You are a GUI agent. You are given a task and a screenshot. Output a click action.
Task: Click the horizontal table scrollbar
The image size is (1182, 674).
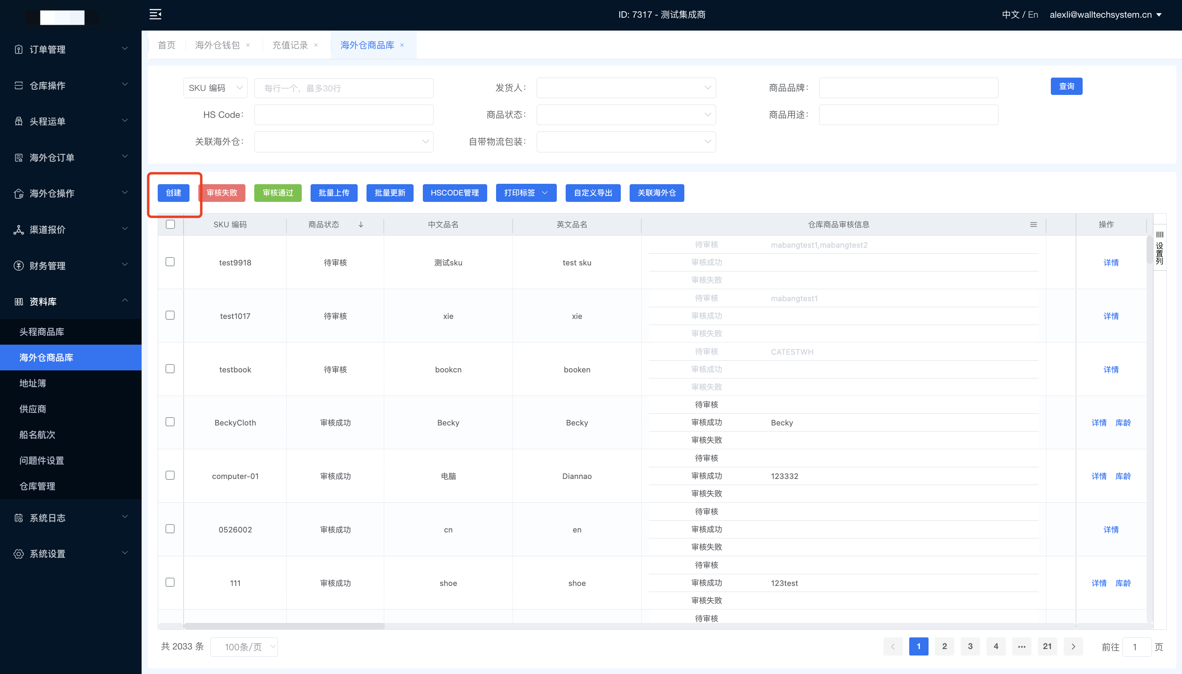click(x=284, y=626)
